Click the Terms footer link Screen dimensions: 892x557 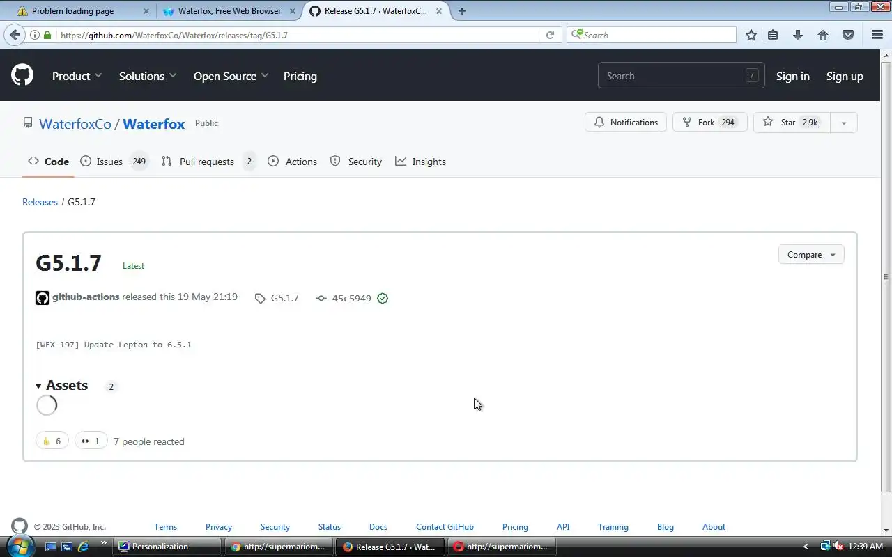click(165, 527)
